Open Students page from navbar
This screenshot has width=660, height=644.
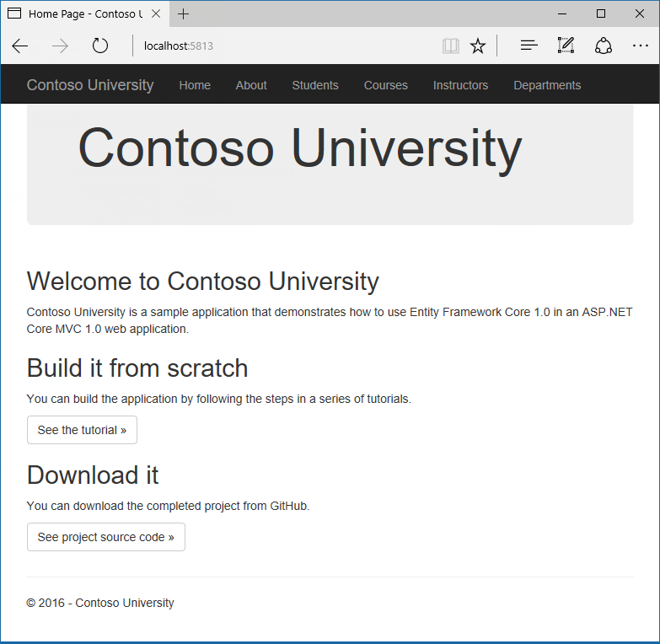315,85
